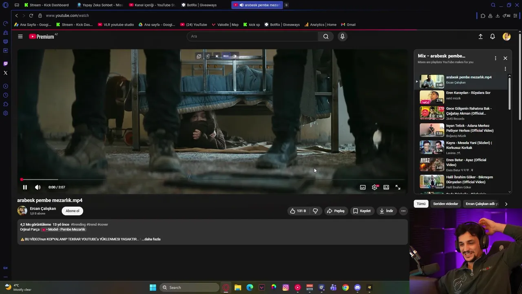Open X (Twitter) in Opera sidebar

tap(5, 73)
